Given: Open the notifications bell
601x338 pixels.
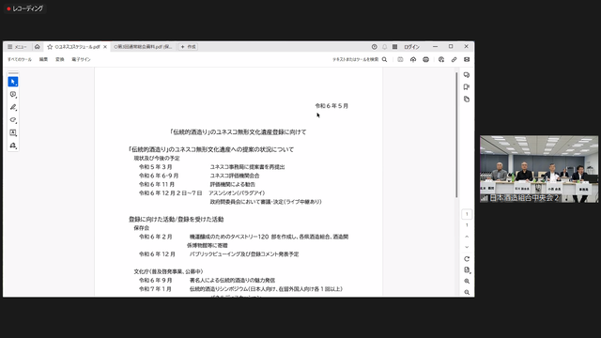Looking at the screenshot, I should (x=384, y=47).
